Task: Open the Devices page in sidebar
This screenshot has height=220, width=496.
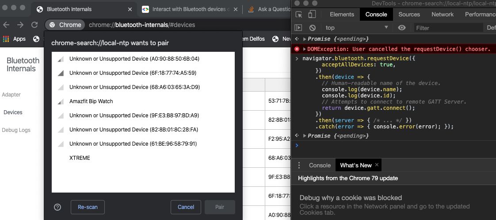Action: (13, 112)
